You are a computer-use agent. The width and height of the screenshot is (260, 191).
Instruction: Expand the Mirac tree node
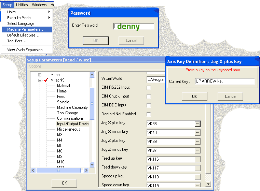[40, 75]
